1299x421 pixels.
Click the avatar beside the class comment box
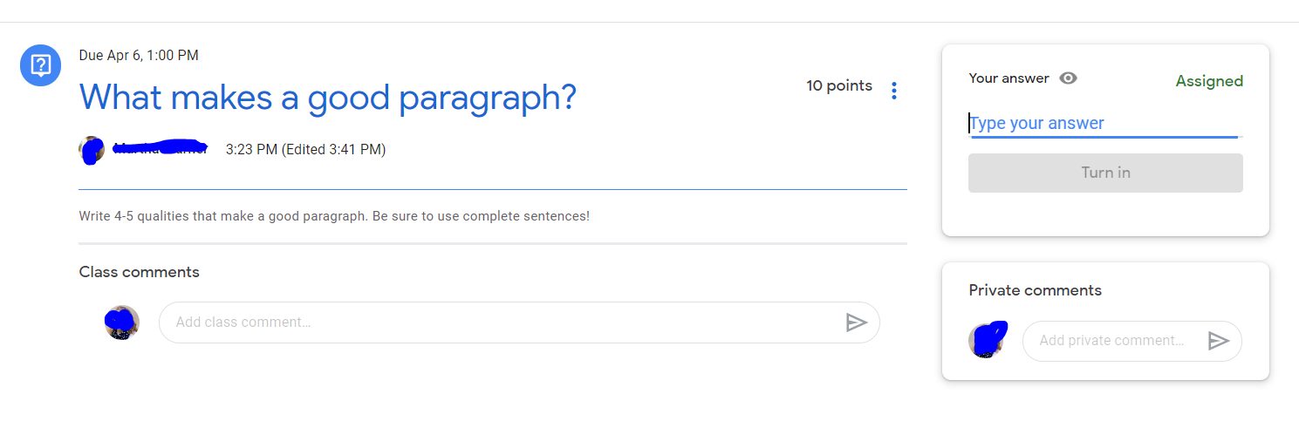[122, 323]
